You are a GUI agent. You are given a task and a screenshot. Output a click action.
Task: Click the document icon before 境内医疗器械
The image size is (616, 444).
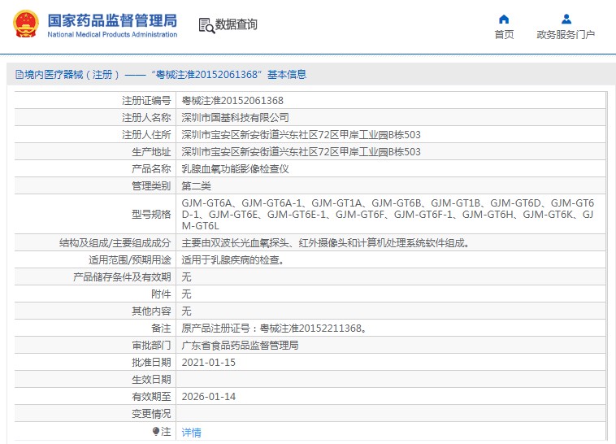[x=20, y=74]
